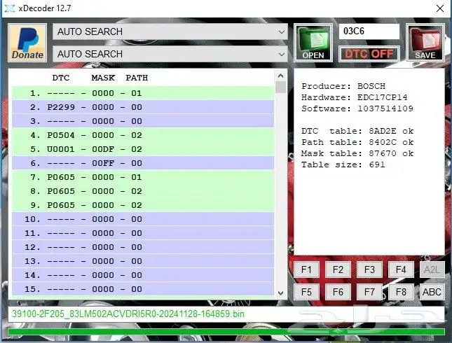Screen dimensions: 452x343
Task: Click the 03C6 input field
Action: tap(369, 31)
